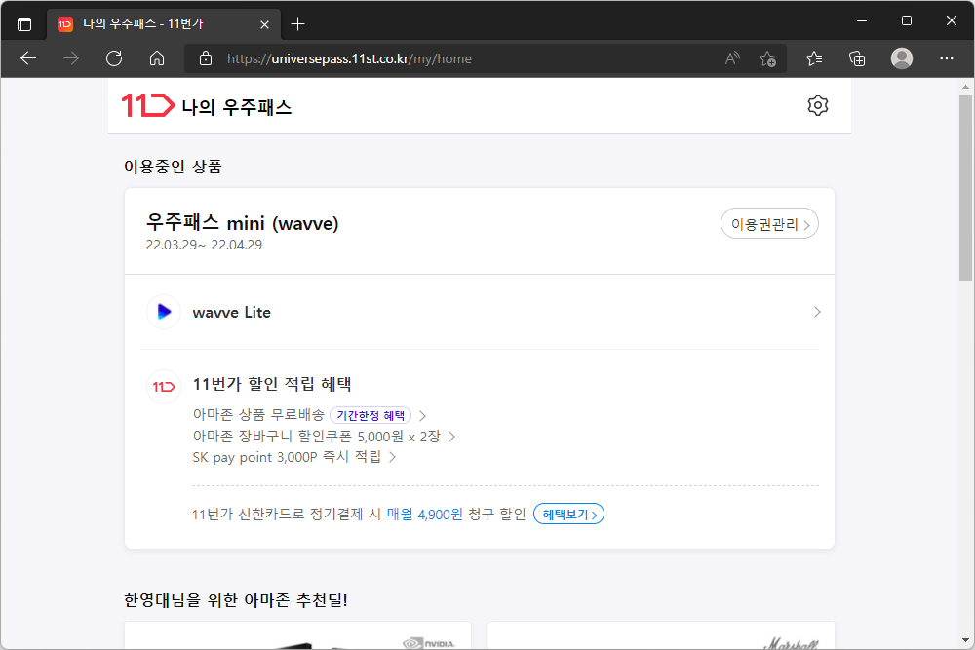Click the vertical scrollbar thumb

(965, 187)
